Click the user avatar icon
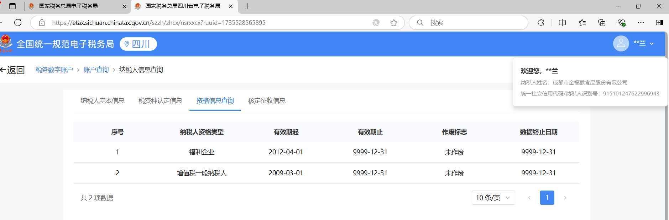Screen dimensions: 669x220 [x=621, y=44]
